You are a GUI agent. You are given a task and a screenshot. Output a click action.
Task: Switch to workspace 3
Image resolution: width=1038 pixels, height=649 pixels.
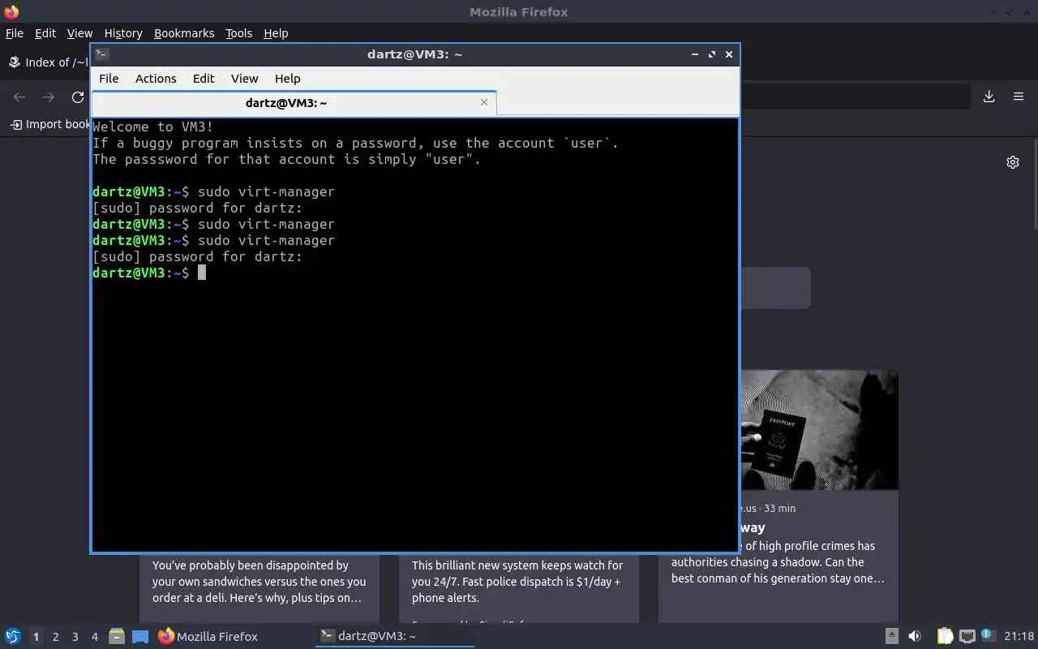pyautogui.click(x=75, y=637)
